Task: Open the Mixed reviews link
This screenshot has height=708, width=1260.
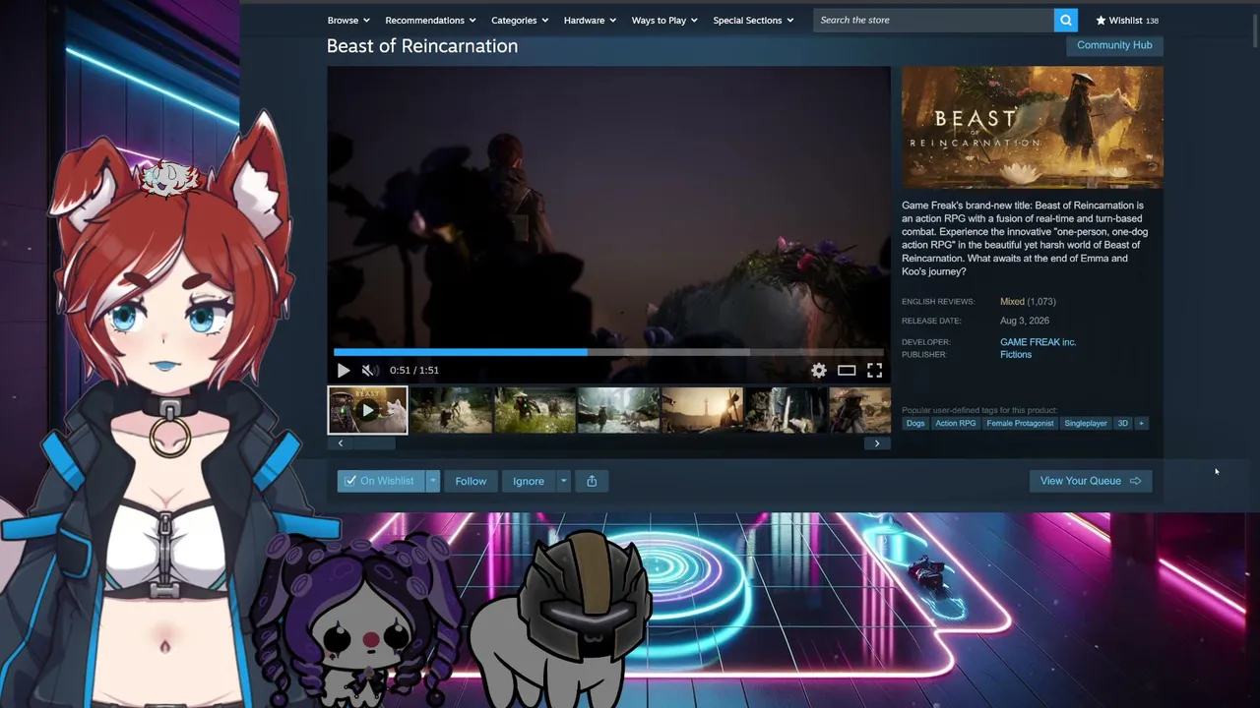Action: tap(1012, 302)
